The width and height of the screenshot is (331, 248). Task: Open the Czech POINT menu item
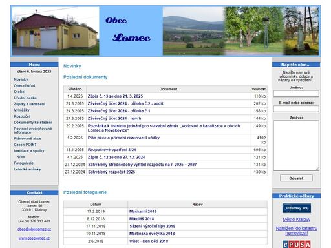coord(25,145)
